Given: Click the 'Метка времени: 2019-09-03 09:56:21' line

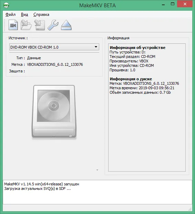Looking at the screenshot, I should pyautogui.click(x=142, y=88).
